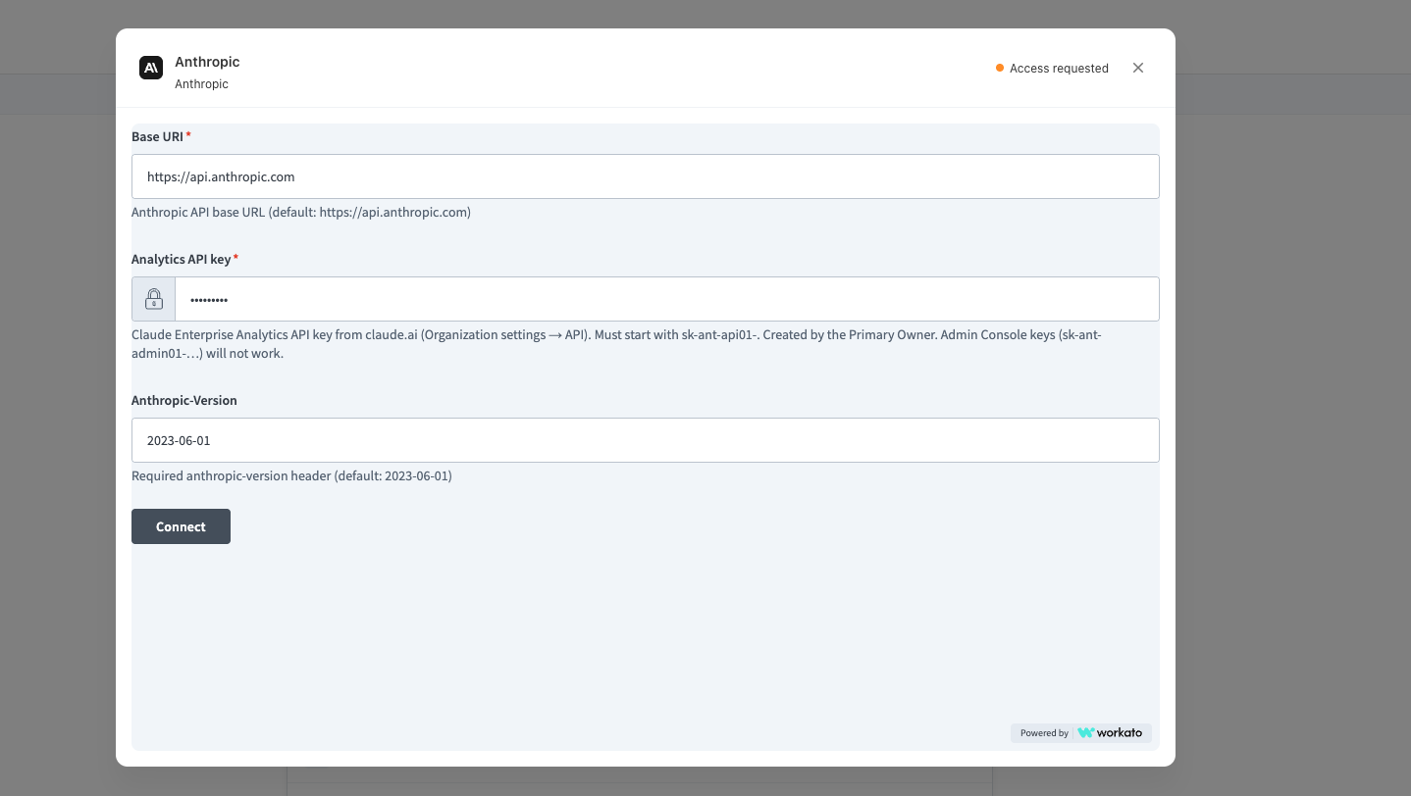Screen dimensions: 1411x796
Task: Click the Anthropic subtitle under the title
Action: pyautogui.click(x=201, y=84)
